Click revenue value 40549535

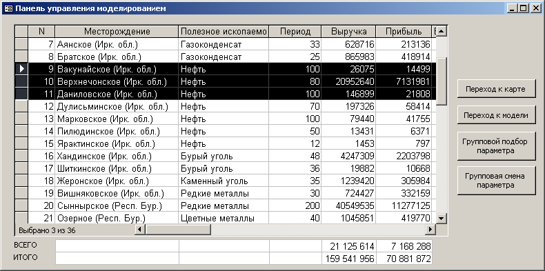tap(348, 205)
